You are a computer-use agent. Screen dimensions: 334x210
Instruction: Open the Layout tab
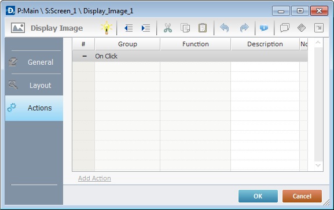[x=34, y=85]
